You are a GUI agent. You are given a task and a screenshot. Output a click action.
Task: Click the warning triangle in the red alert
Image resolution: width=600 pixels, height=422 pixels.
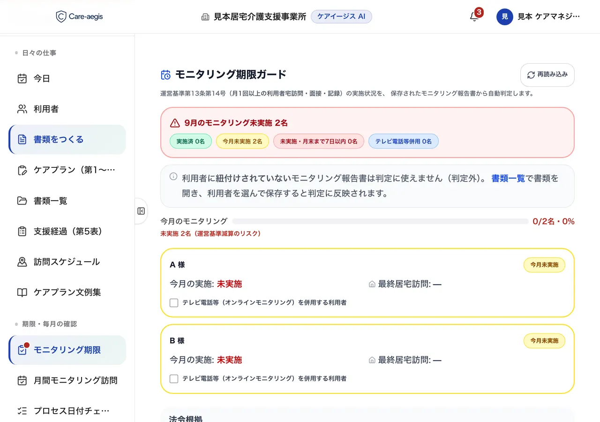coord(175,123)
